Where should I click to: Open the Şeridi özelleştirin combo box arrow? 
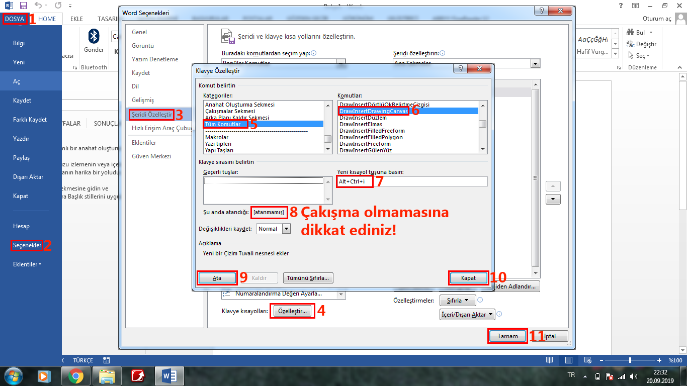click(x=535, y=63)
